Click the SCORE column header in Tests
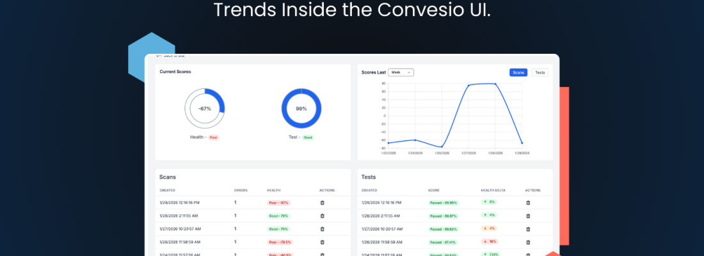The width and height of the screenshot is (704, 256). tap(434, 191)
